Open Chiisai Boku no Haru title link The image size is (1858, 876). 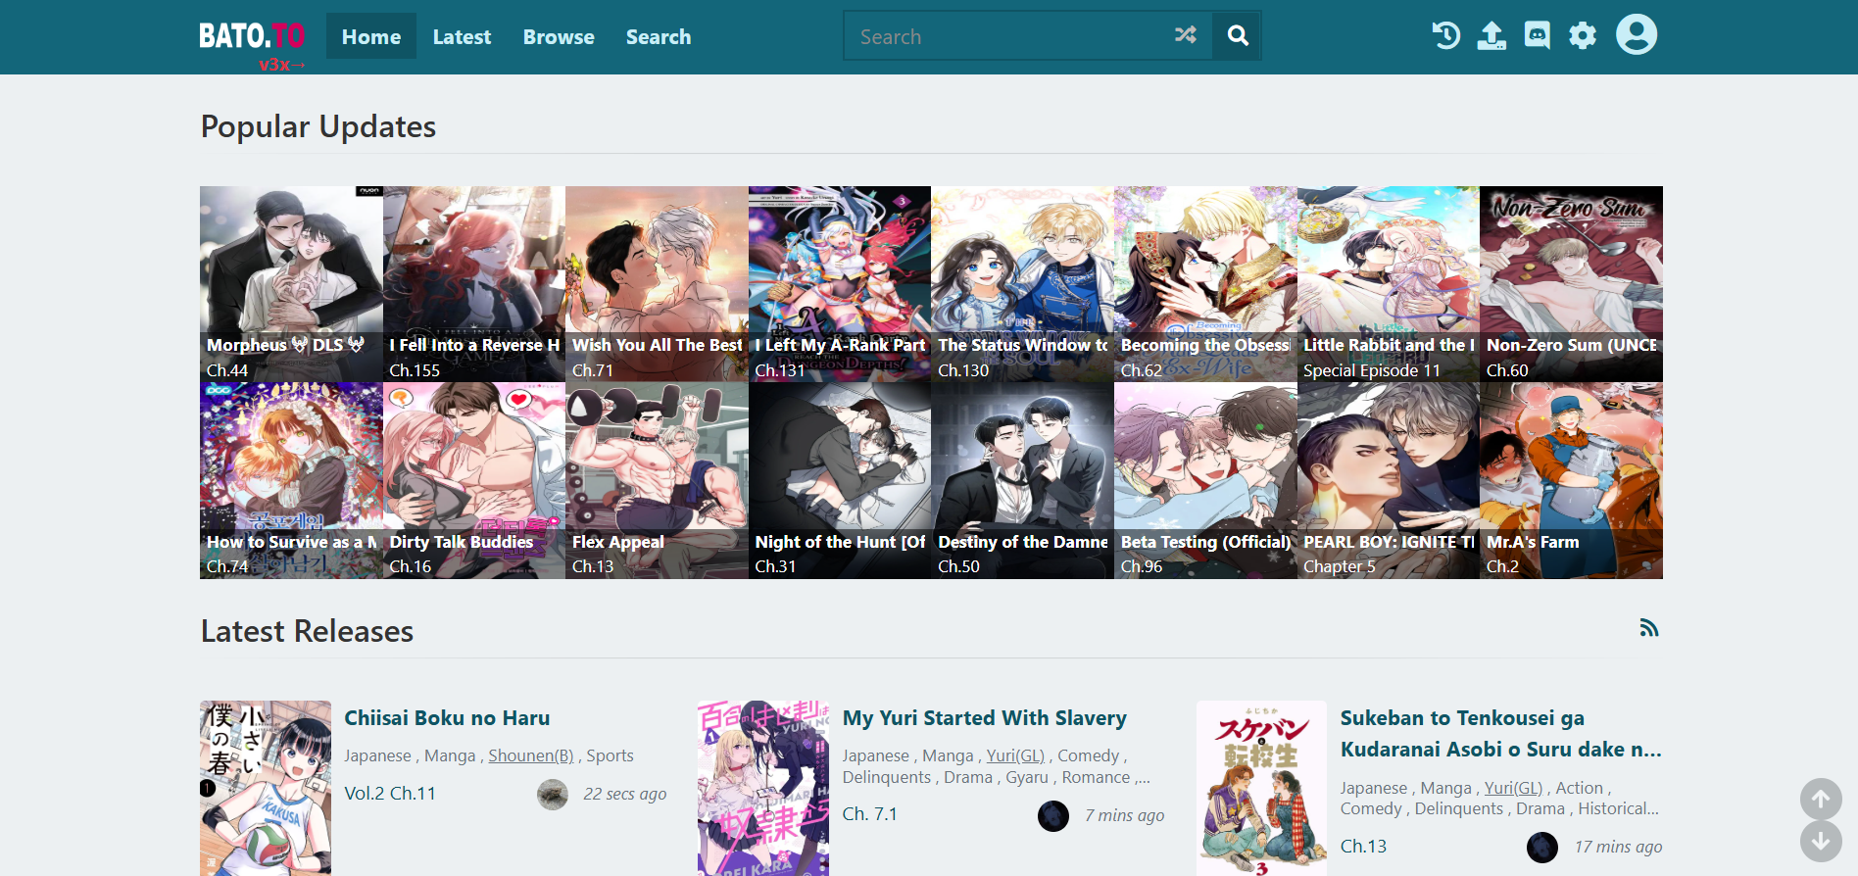click(x=447, y=717)
